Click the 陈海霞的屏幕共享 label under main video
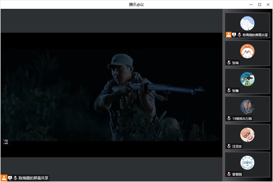The width and height of the screenshot is (273, 182). (x=33, y=178)
